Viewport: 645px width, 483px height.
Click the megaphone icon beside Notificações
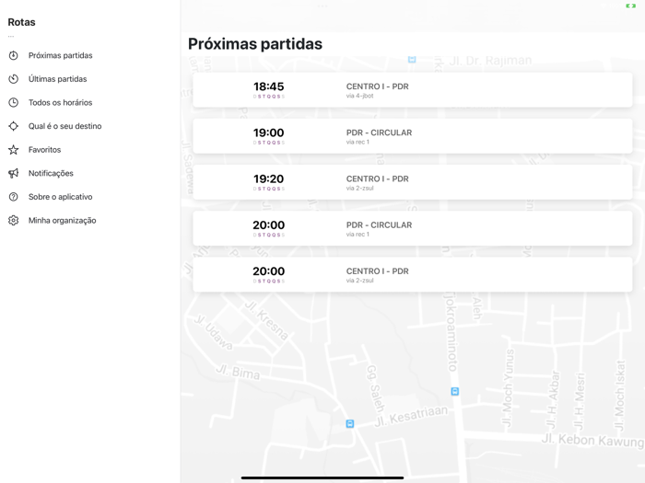14,173
